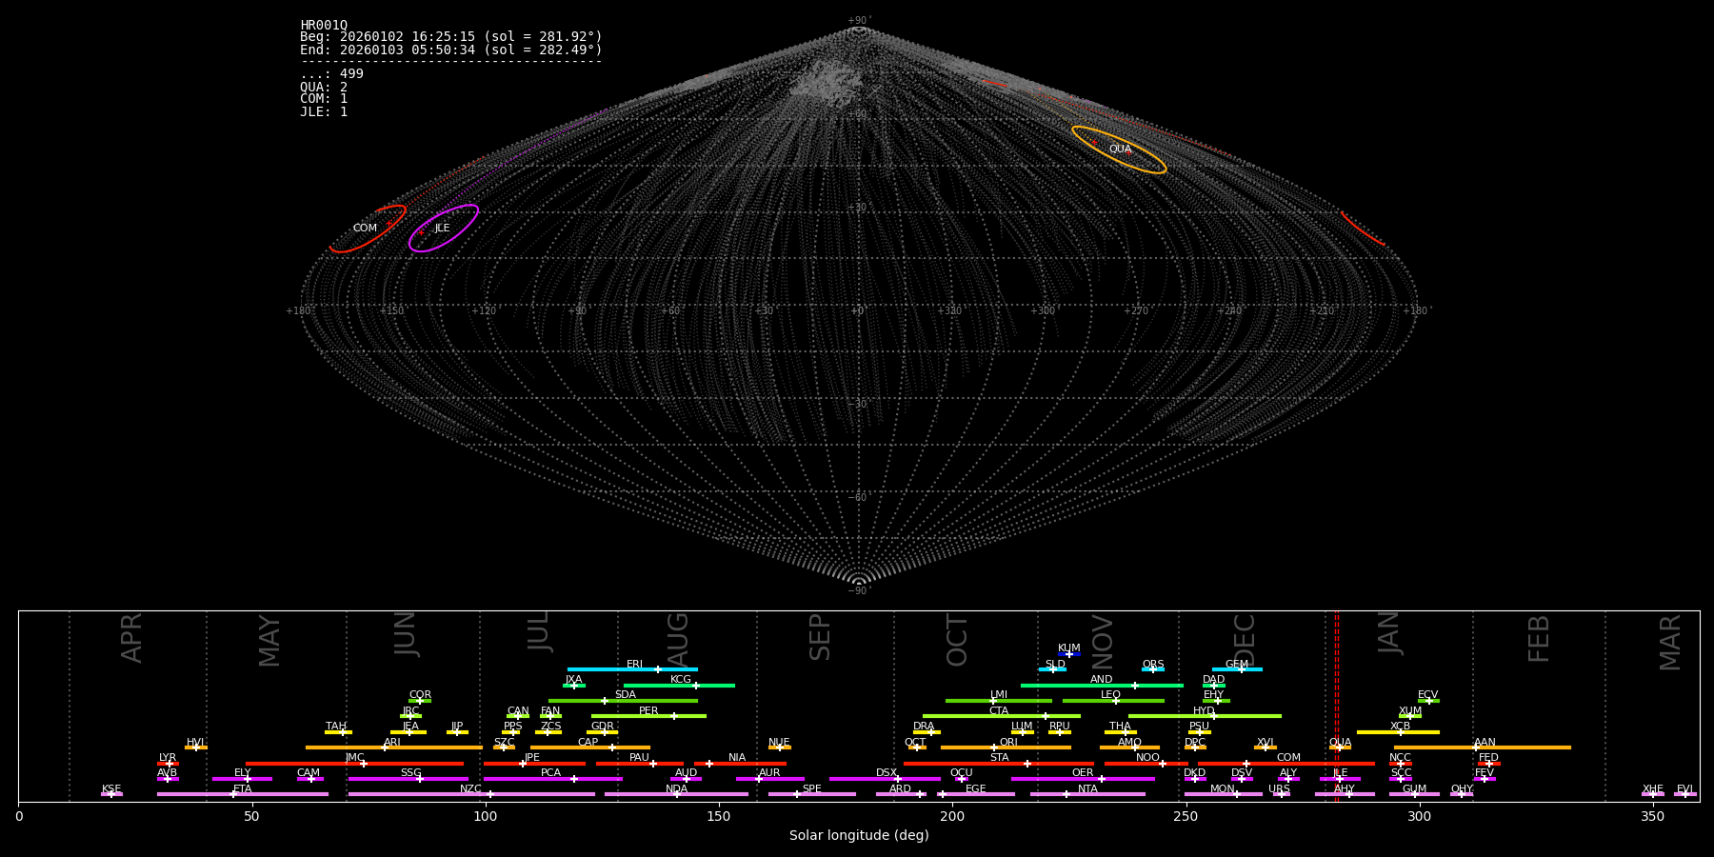This screenshot has width=1714, height=857.
Task: Click the −90° label at the sky map bottom
Action: point(859,591)
